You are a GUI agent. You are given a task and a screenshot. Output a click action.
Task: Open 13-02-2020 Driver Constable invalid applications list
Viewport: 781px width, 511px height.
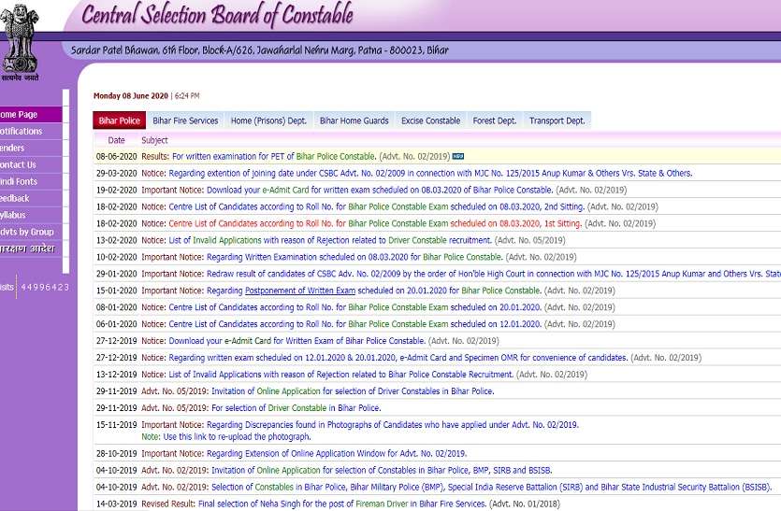click(x=330, y=240)
